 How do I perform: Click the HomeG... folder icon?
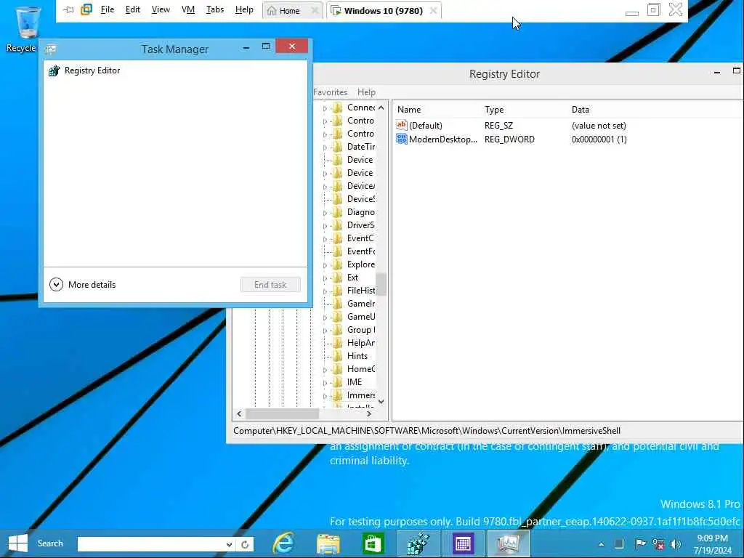pos(337,368)
